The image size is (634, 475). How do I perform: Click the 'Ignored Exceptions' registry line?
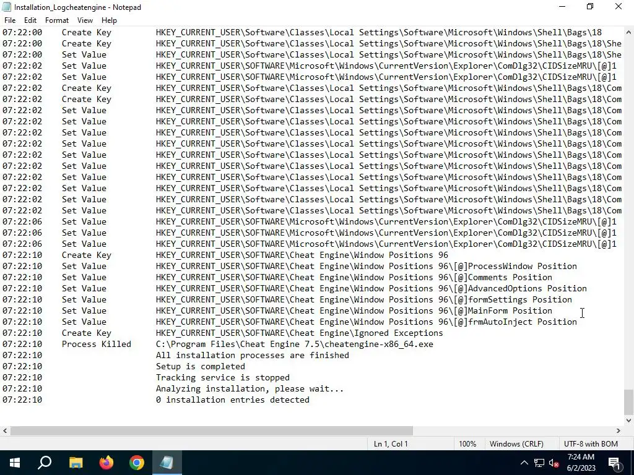point(299,333)
